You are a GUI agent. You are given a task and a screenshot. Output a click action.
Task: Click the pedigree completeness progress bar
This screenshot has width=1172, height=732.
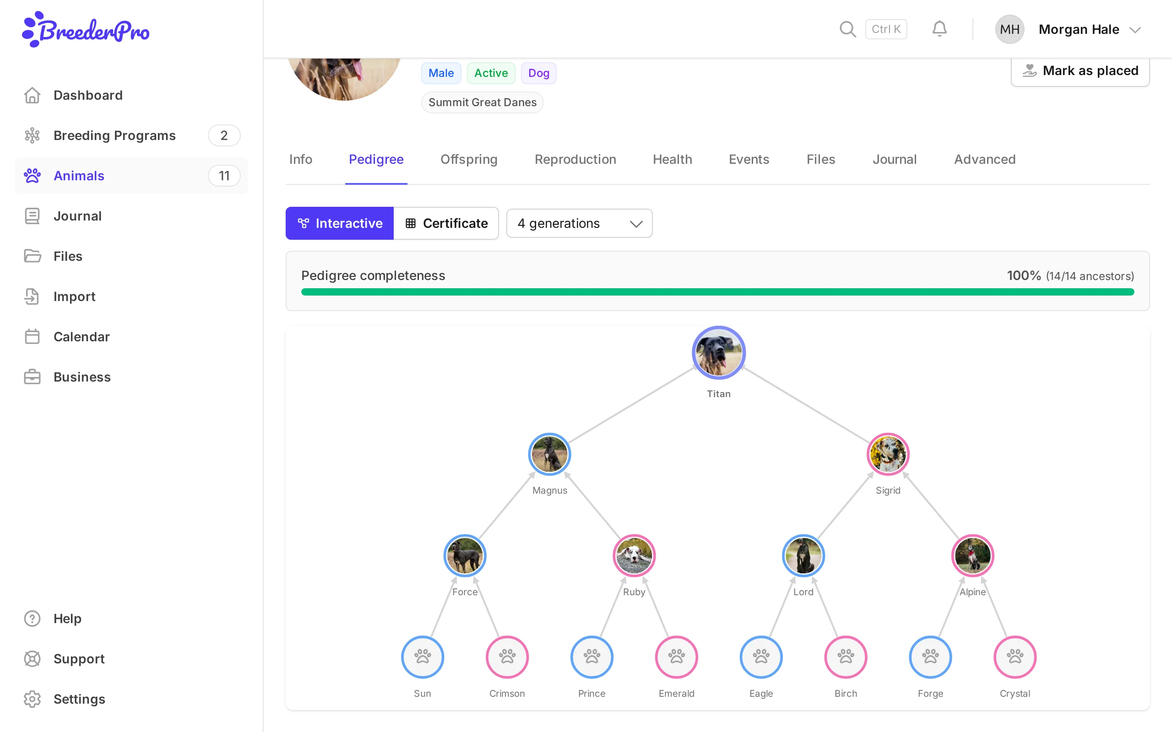click(717, 292)
